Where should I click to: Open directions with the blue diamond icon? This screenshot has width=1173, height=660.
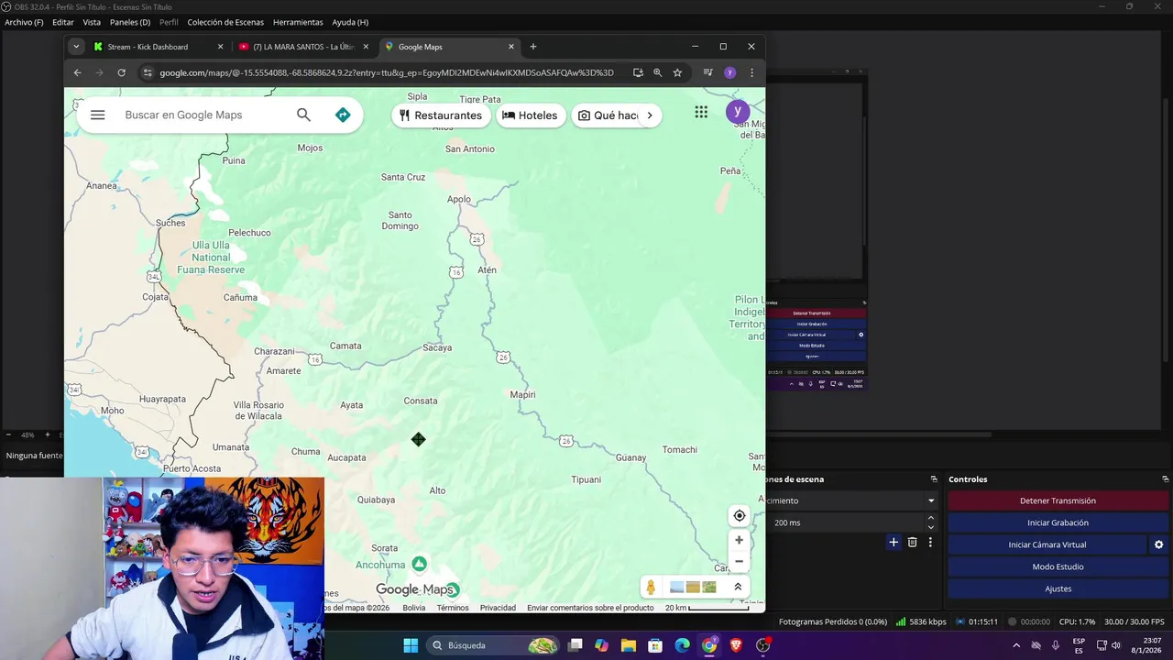click(343, 115)
